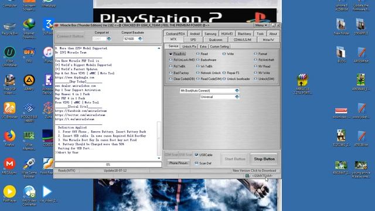The image size is (375, 211).
Task: Click the log scrollbar thumb
Action: pos(159,138)
